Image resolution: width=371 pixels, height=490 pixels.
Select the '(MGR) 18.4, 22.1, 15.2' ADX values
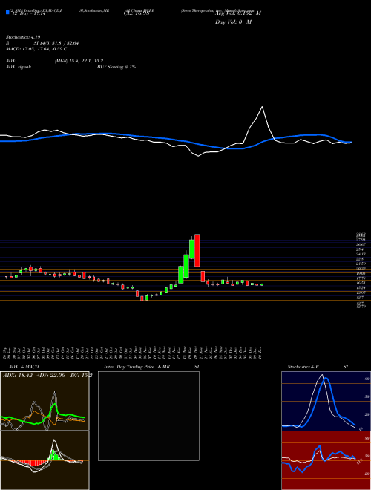[79, 61]
